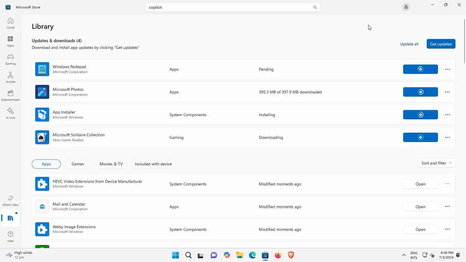The image size is (466, 262).
Task: Open HEVC Video Extensions from Device Manufacturer
Action: point(420,184)
